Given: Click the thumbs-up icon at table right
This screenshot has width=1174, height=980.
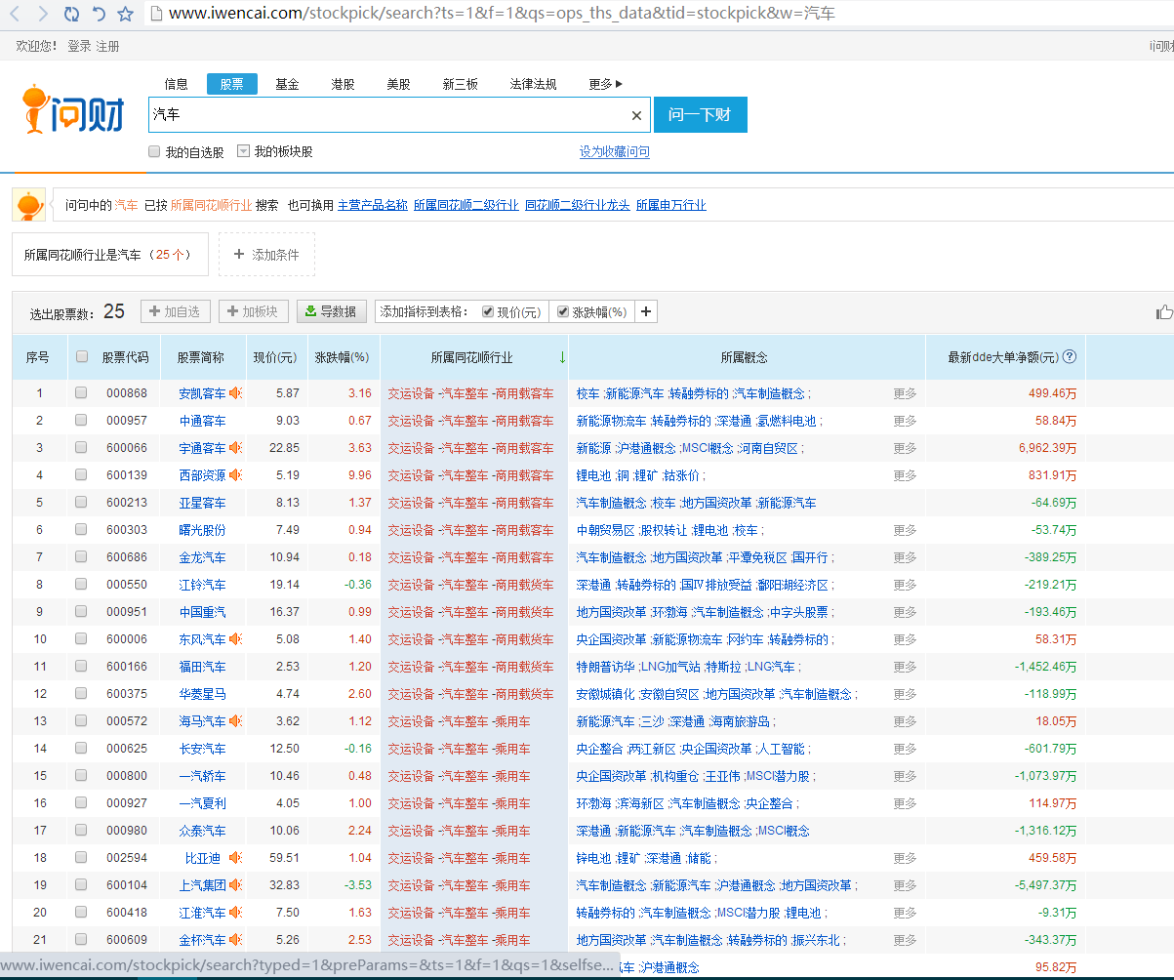Looking at the screenshot, I should 1164,312.
